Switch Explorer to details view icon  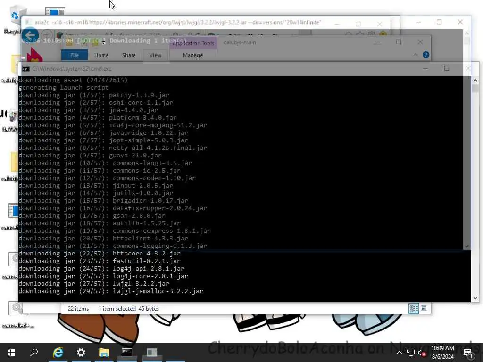(x=413, y=308)
